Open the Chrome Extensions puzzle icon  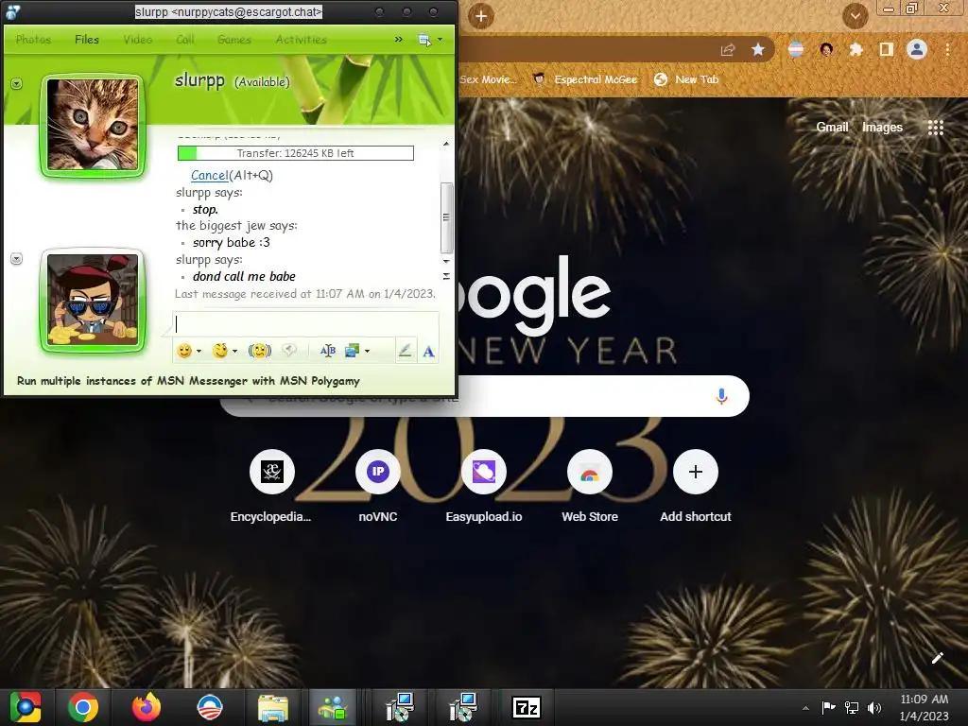coord(856,49)
